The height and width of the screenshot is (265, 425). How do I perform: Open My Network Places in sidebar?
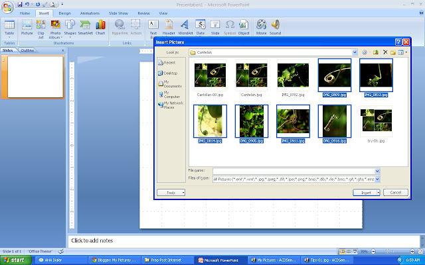[x=171, y=105]
